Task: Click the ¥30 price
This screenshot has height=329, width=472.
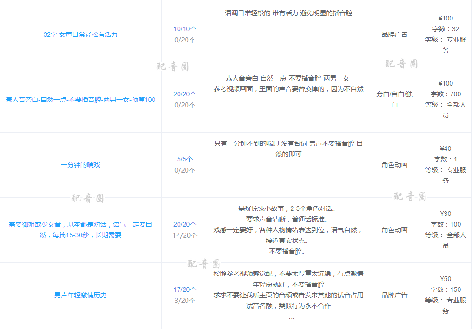Action: [x=445, y=214]
